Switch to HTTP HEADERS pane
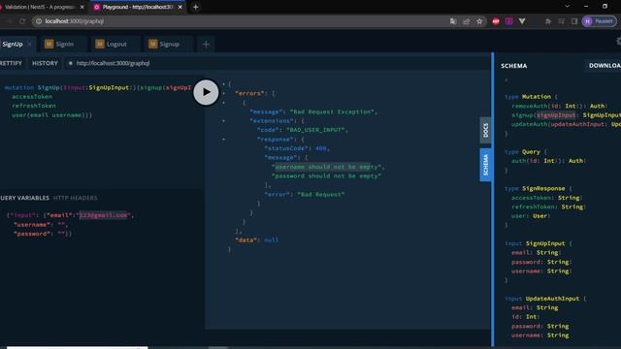 (x=76, y=198)
